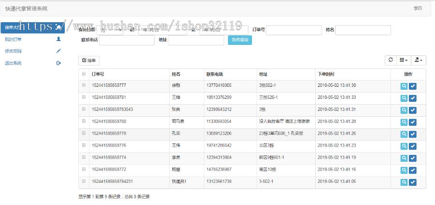
Task: Open the 李四 user menu
Action: pyautogui.click(x=418, y=9)
